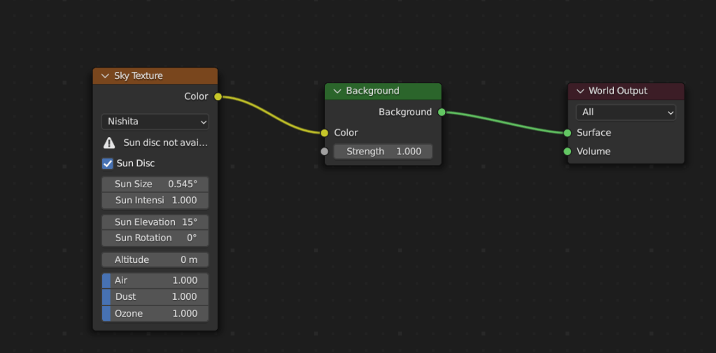Click the Background output socket
Image resolution: width=716 pixels, height=353 pixels.
(442, 112)
